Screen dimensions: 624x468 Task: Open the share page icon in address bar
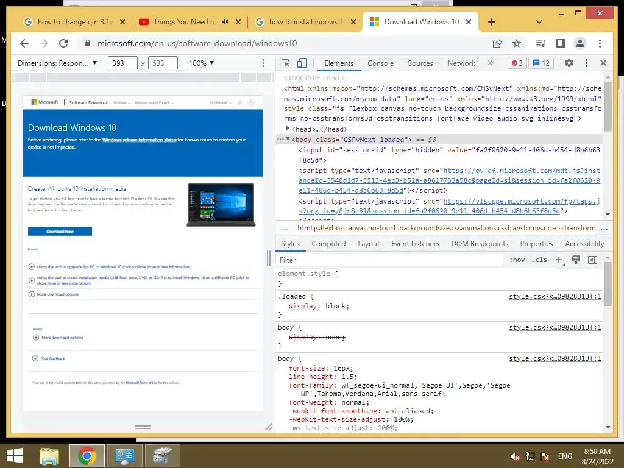coord(497,43)
